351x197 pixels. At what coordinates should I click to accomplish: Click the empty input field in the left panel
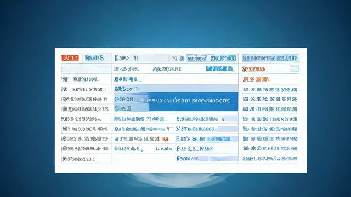click(x=86, y=69)
